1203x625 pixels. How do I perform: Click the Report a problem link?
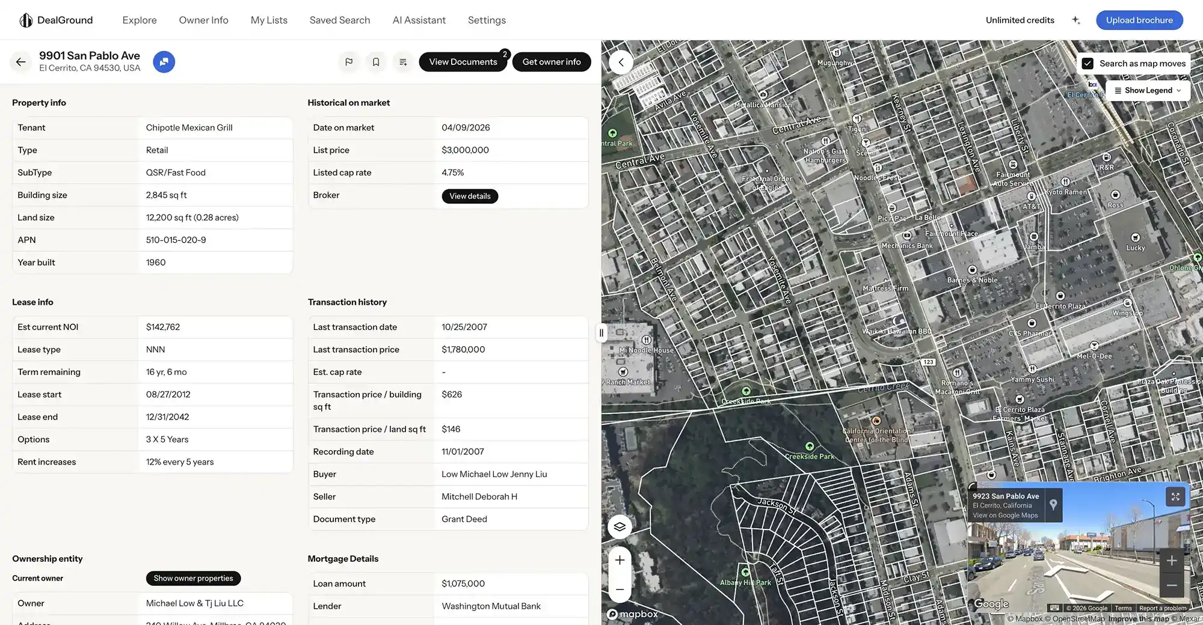(x=1163, y=608)
